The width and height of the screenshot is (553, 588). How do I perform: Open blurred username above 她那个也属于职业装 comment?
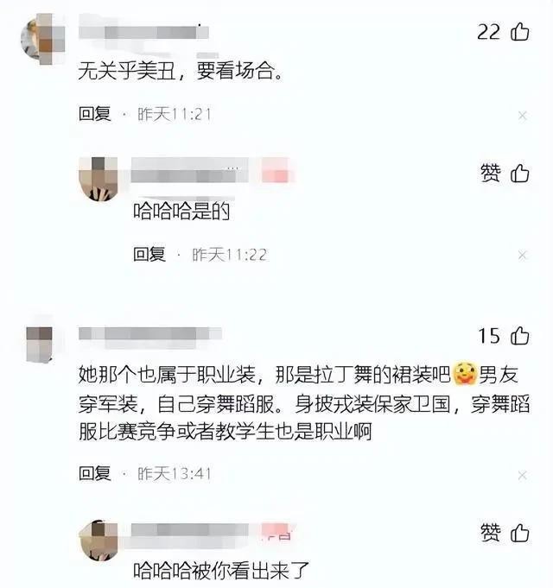tap(150, 333)
